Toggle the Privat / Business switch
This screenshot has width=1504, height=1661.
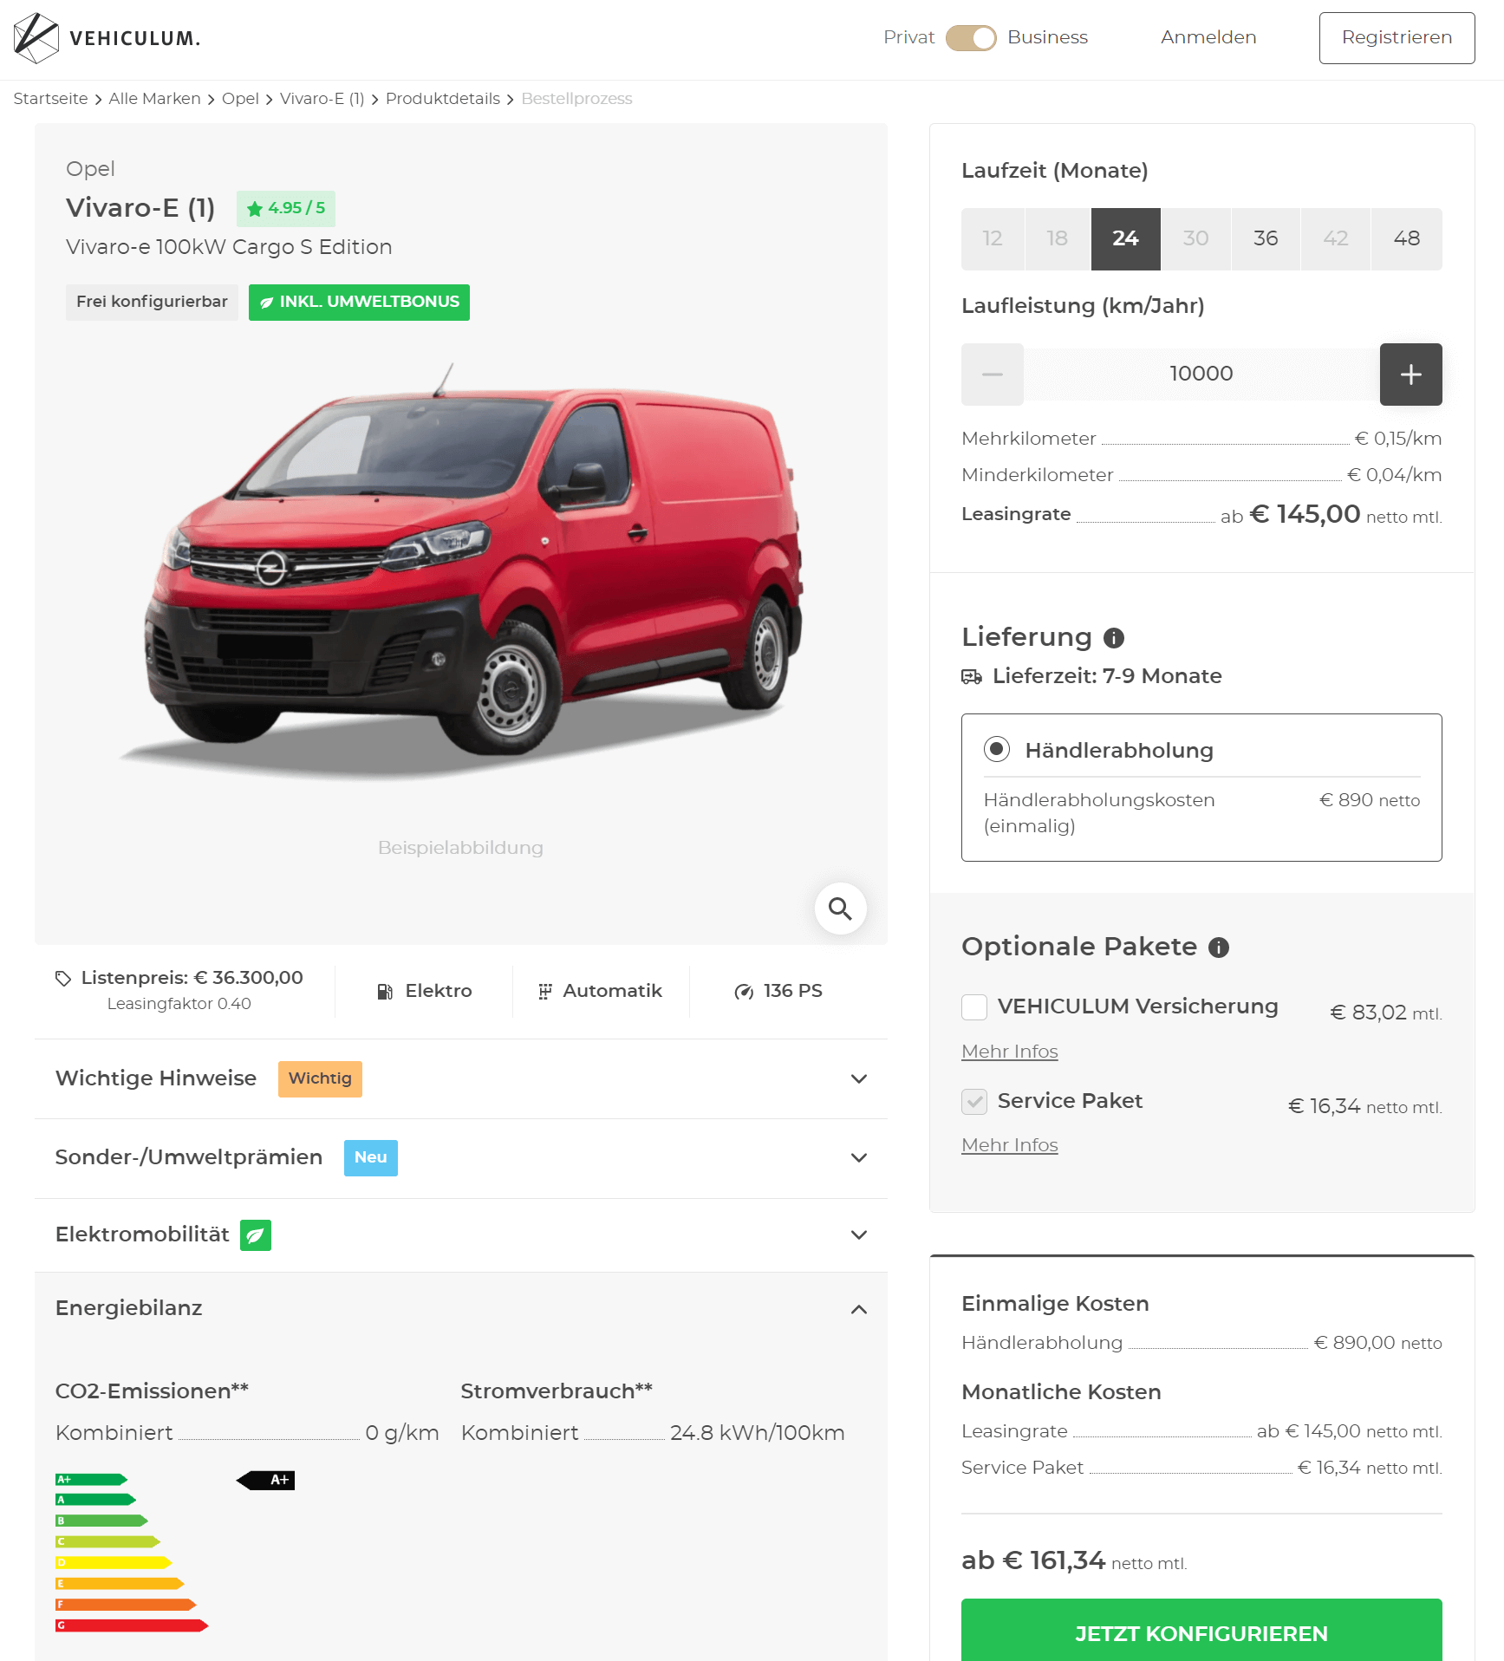(x=971, y=38)
